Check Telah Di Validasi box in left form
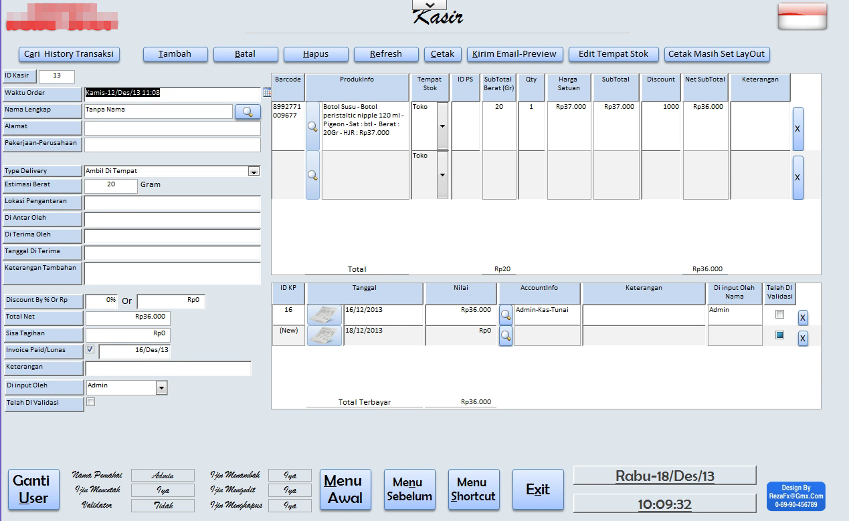This screenshot has width=849, height=521. 91,402
